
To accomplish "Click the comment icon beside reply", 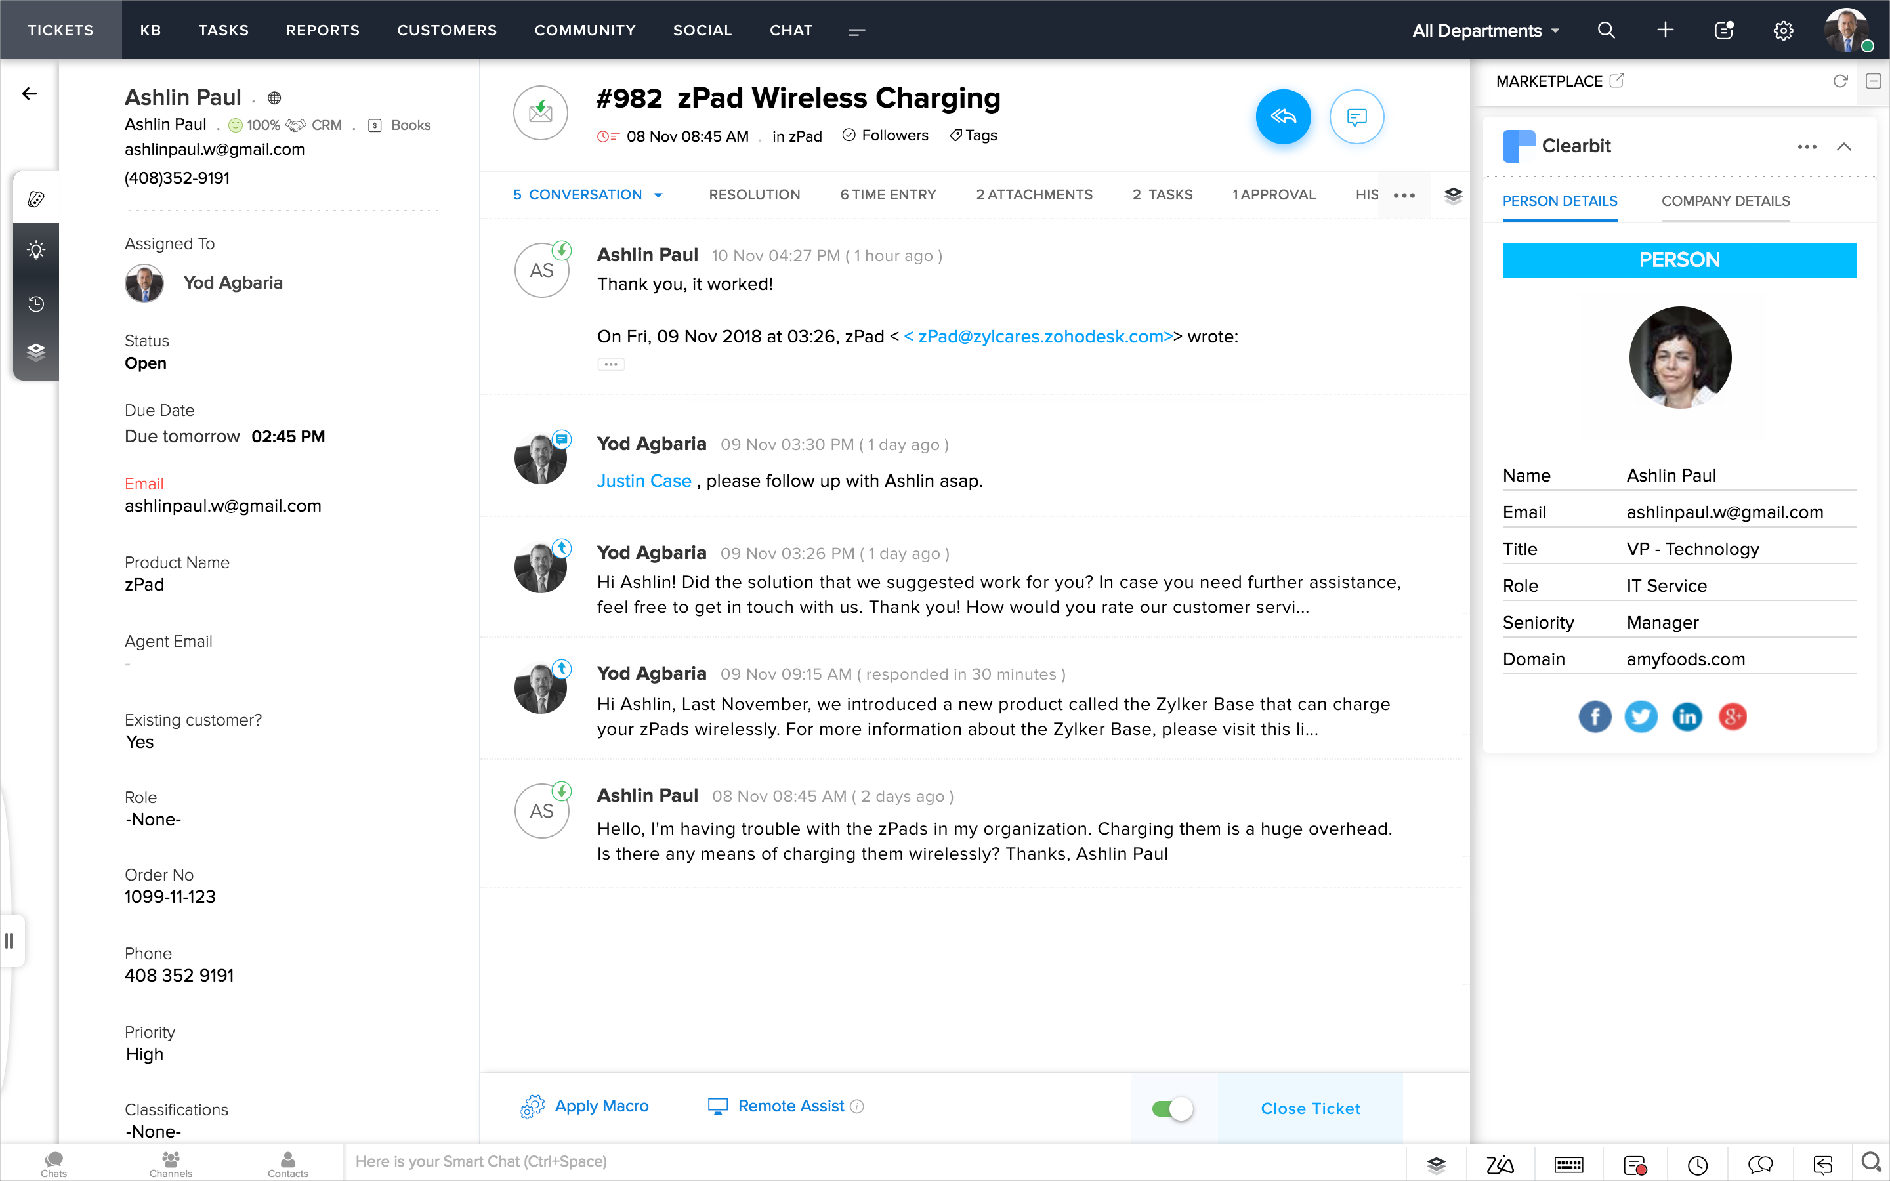I will 1356,117.
